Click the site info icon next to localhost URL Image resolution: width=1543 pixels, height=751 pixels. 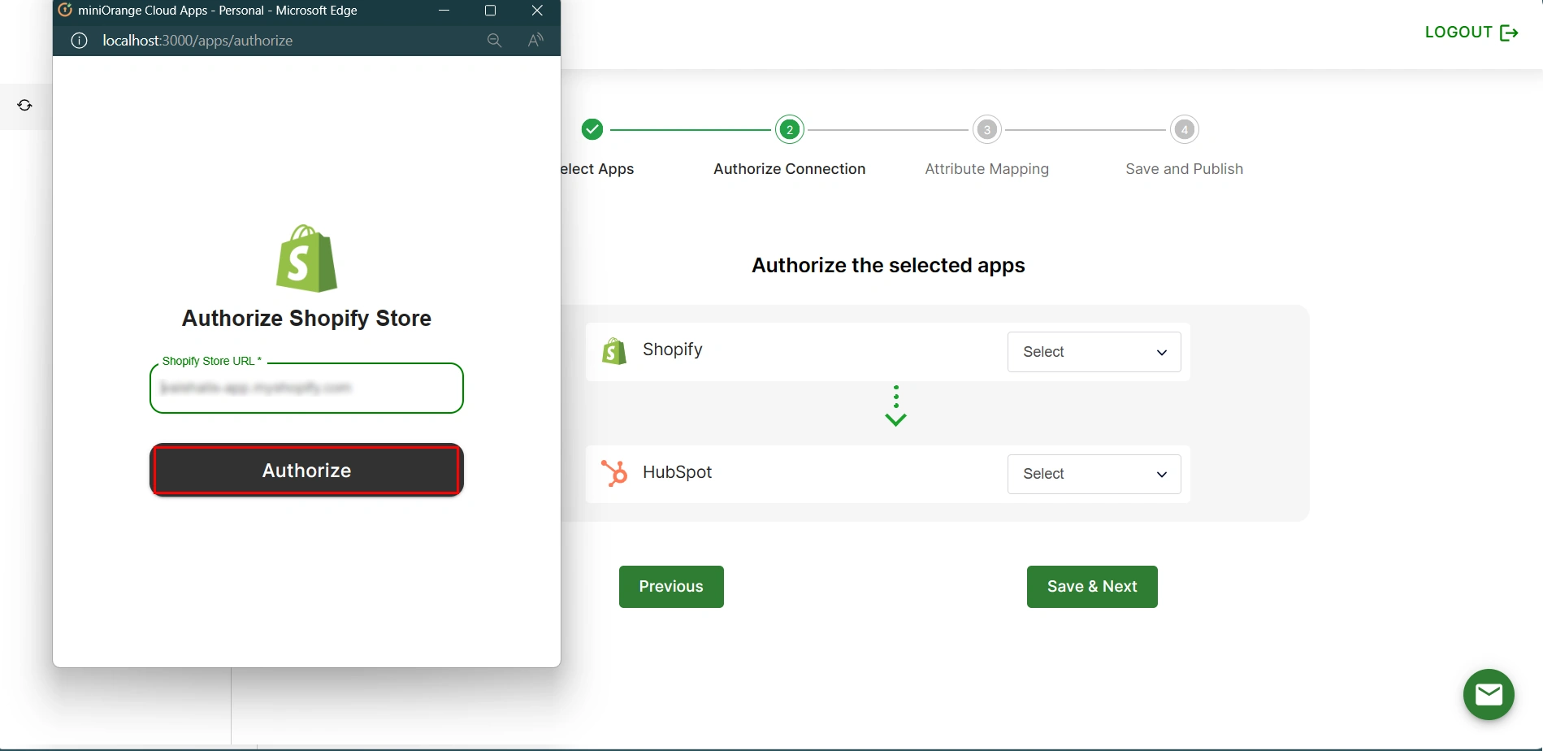[x=78, y=41]
